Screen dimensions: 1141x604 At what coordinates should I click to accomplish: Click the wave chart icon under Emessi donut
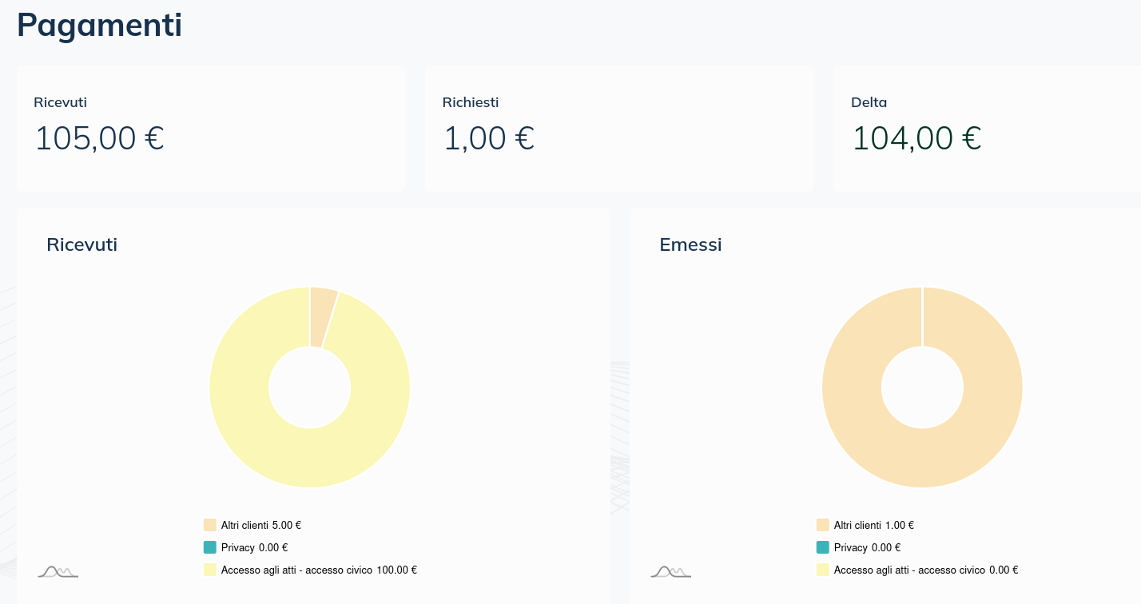(670, 570)
